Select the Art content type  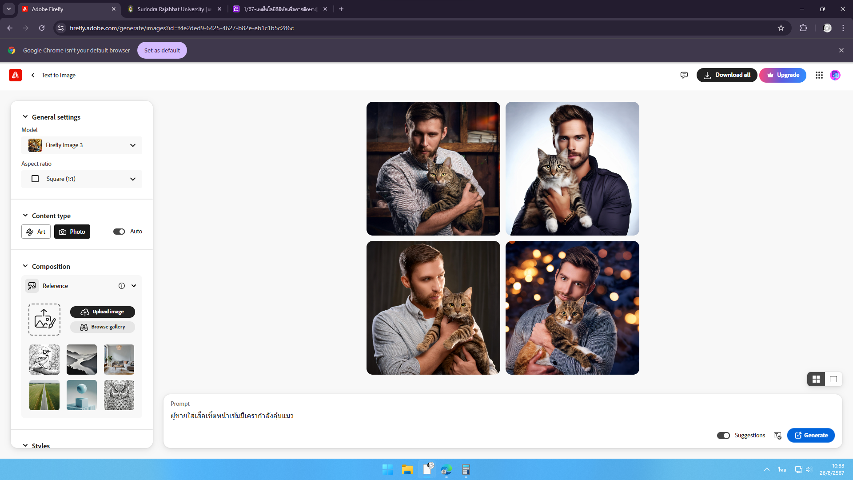click(36, 232)
